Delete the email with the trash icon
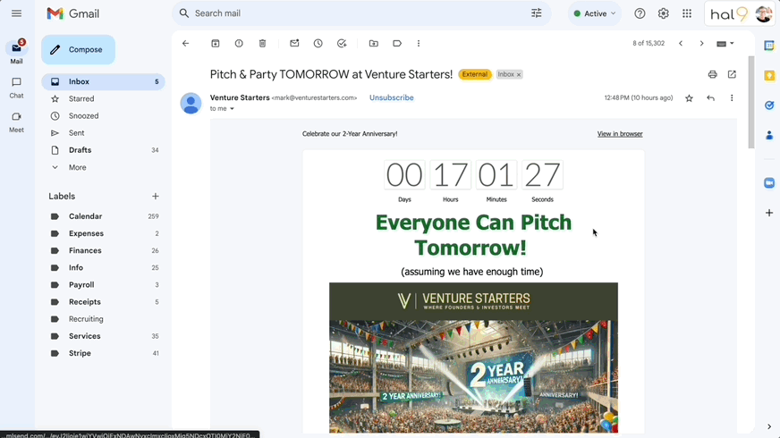Screen dimensions: 780x438 [262, 43]
